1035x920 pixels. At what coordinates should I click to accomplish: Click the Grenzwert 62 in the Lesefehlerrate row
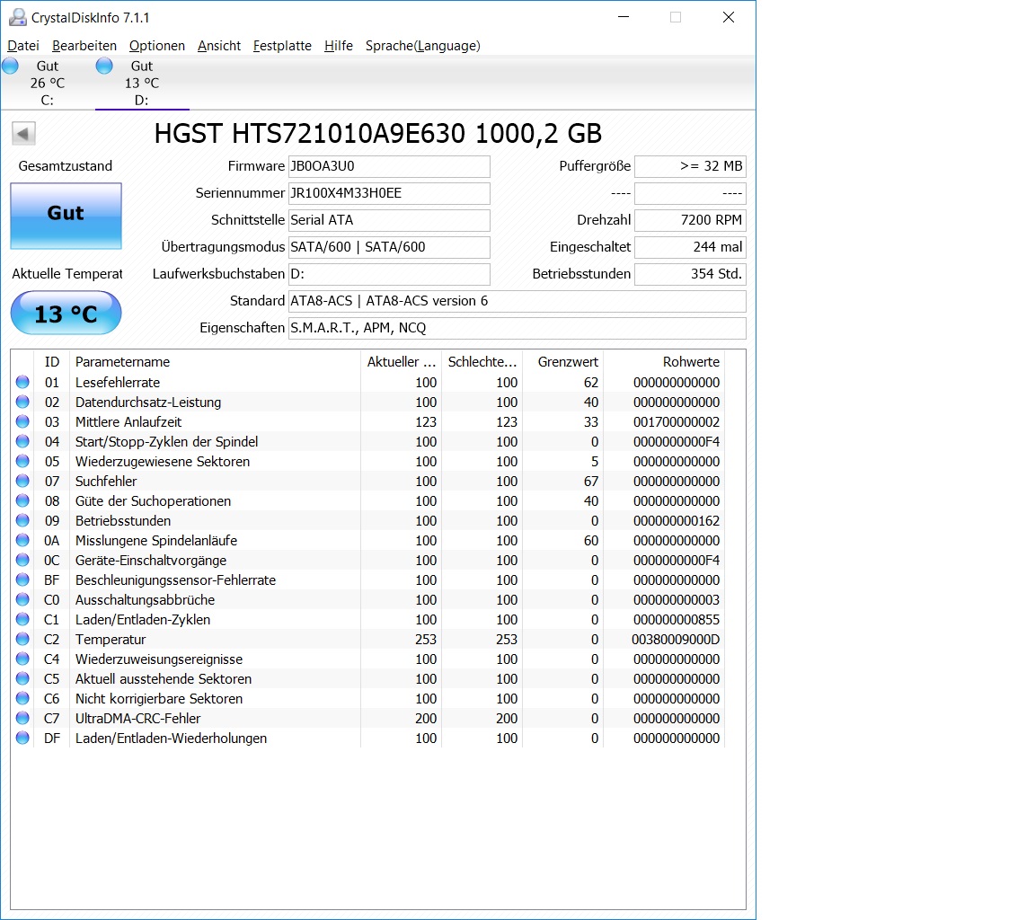click(x=591, y=382)
